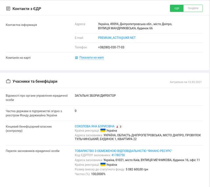Click the Ukraine flag in the founder's registration country
The width and height of the screenshot is (210, 187).
pos(103,165)
